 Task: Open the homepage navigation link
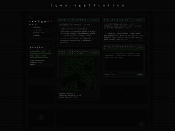(x=37, y=27)
